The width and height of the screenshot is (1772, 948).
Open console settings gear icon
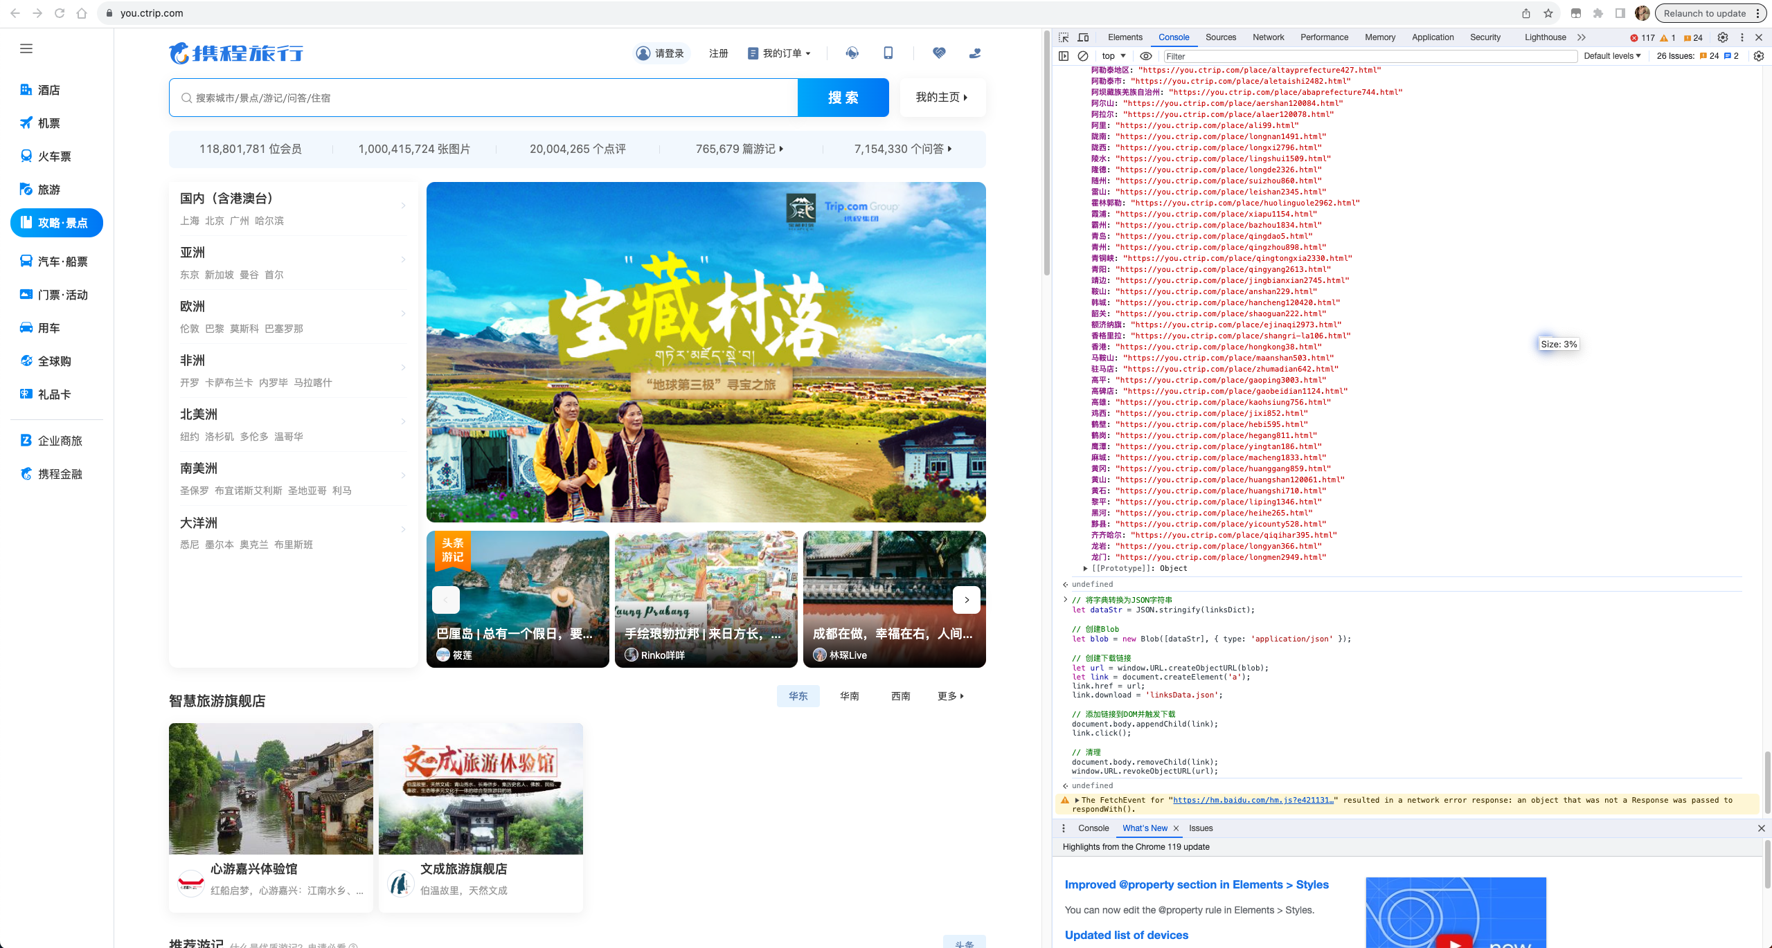[1759, 56]
